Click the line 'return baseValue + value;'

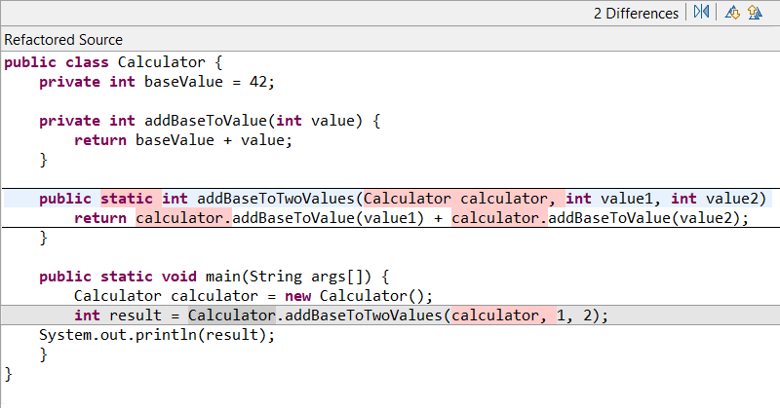(183, 140)
